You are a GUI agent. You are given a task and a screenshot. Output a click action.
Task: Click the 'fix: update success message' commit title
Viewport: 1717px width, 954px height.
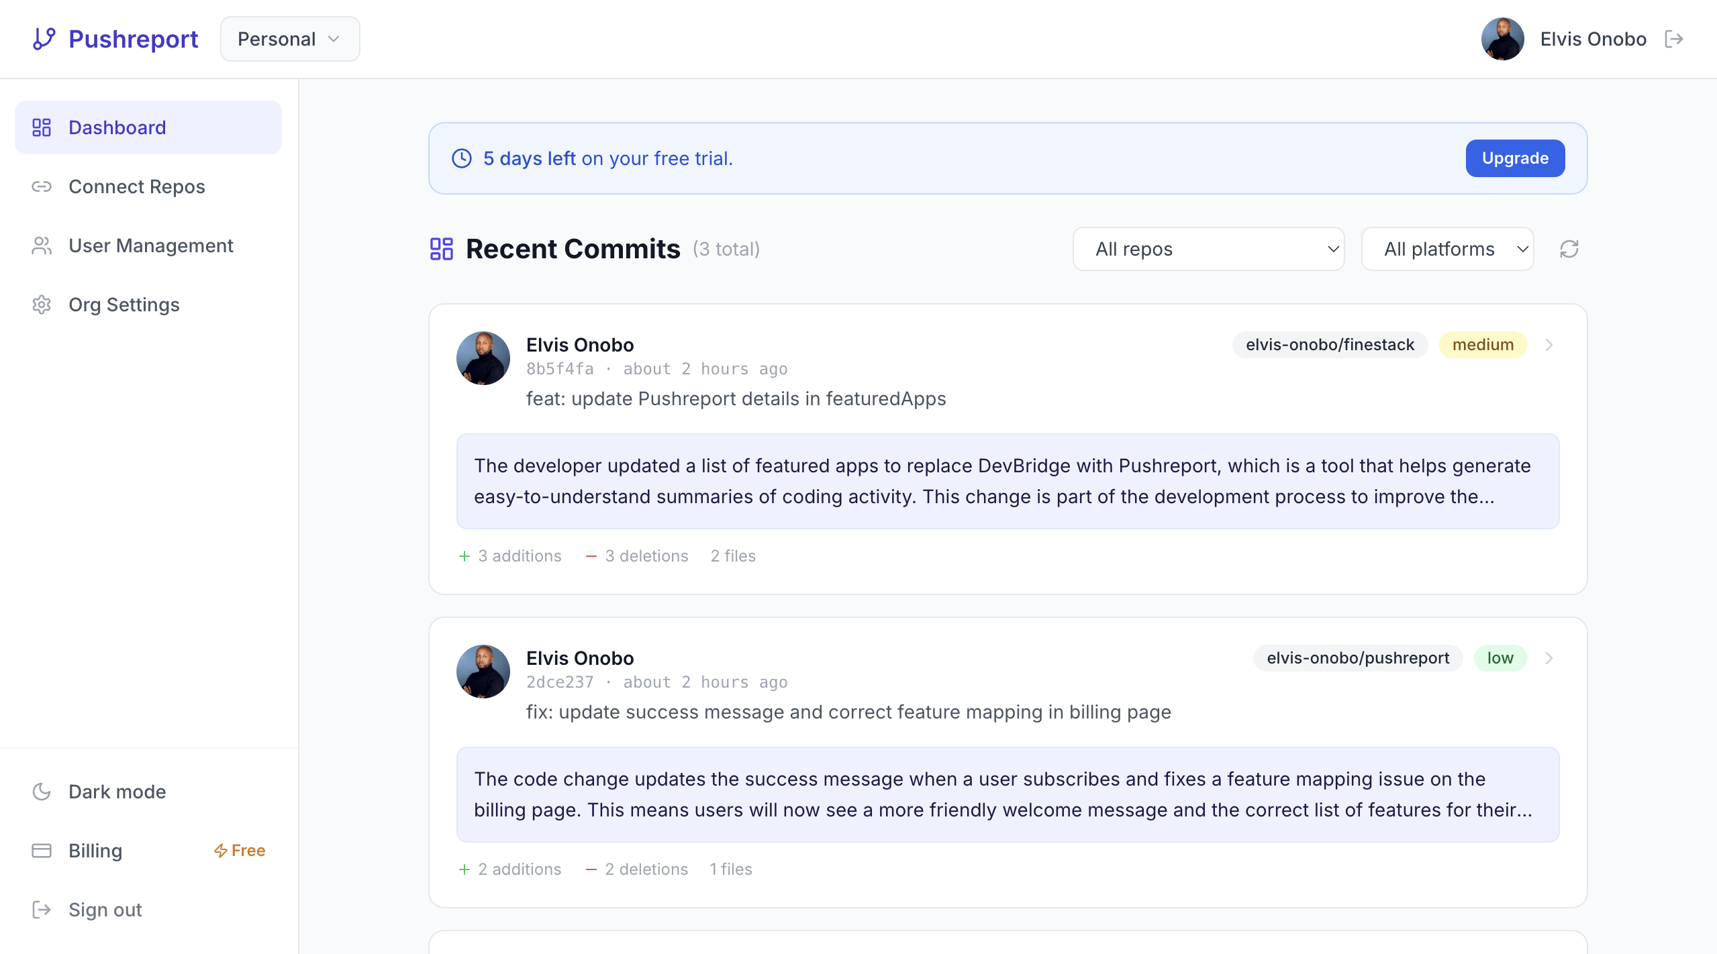(848, 712)
